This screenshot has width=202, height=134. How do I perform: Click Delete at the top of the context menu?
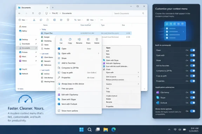[x=97, y=41]
